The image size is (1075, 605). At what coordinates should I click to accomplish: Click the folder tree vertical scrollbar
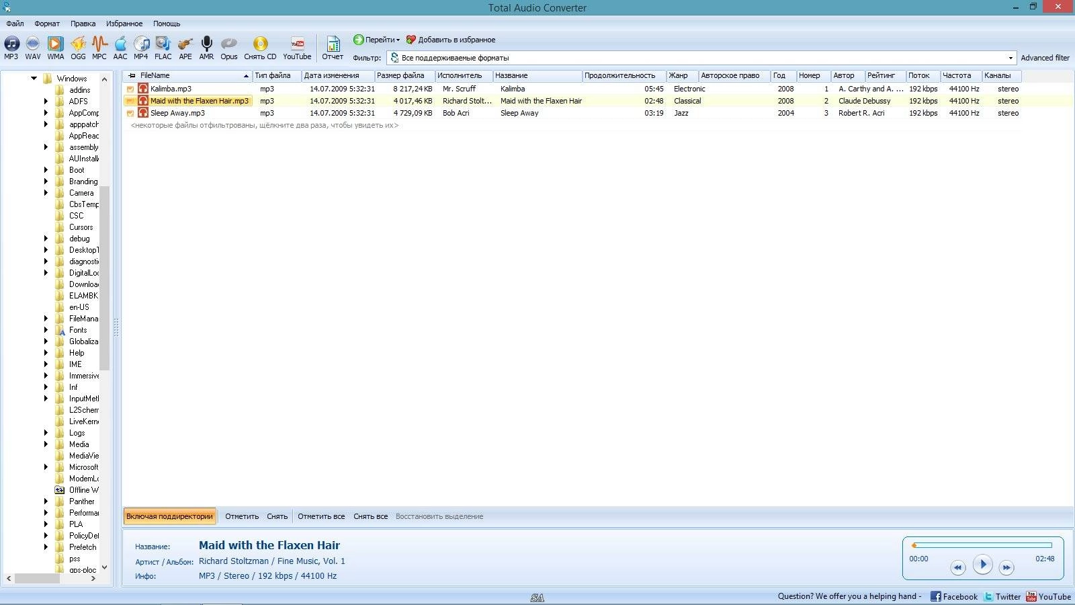(104, 278)
